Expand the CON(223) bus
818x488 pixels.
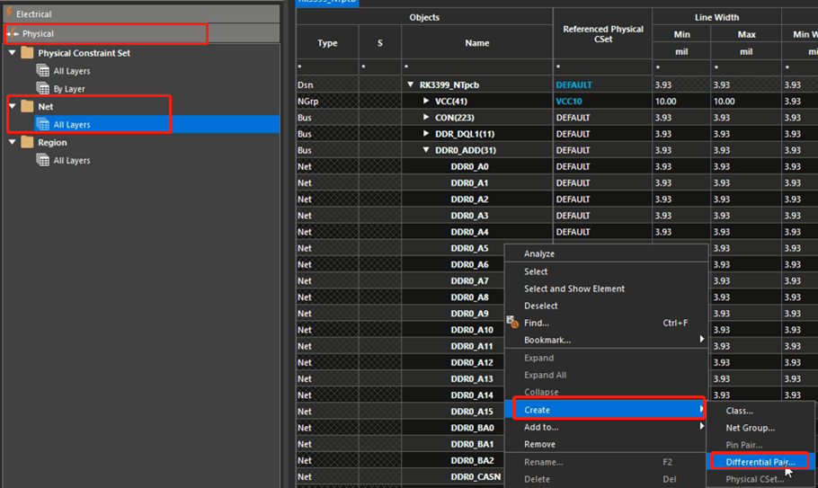click(x=426, y=118)
